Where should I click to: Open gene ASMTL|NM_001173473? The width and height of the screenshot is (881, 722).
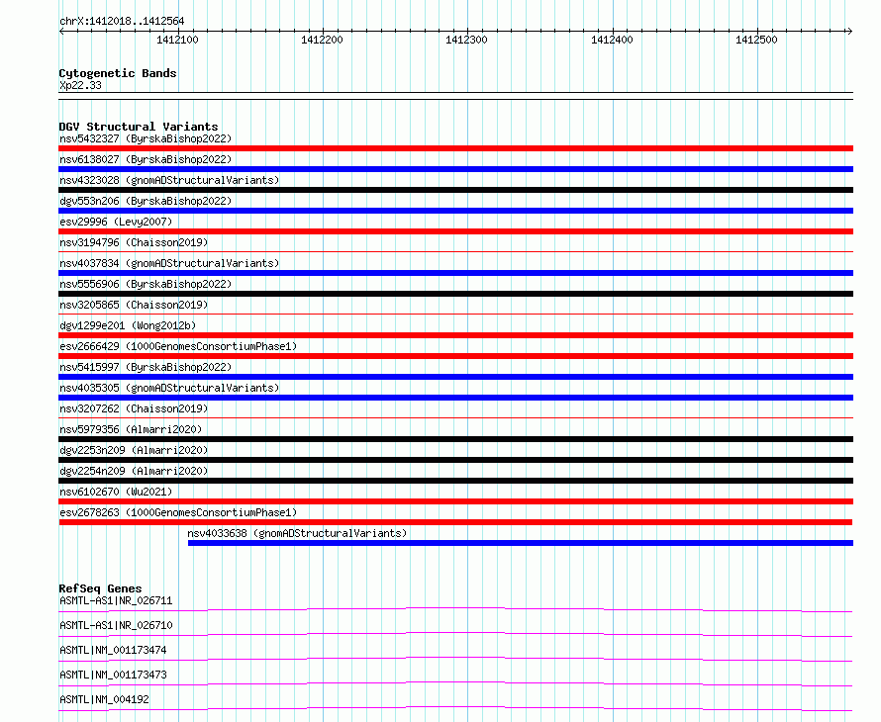[x=113, y=675]
